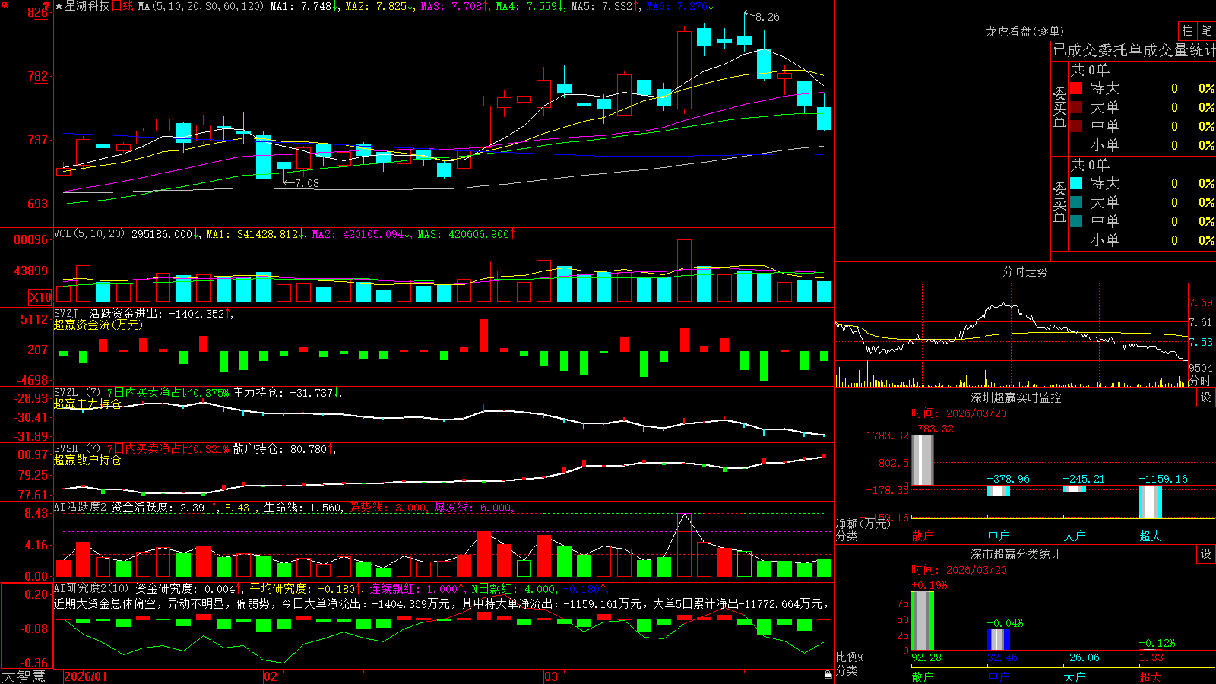
Task: Click the 中户 ratio bar labeled -0.04%
Action: pyautogui.click(x=998, y=639)
